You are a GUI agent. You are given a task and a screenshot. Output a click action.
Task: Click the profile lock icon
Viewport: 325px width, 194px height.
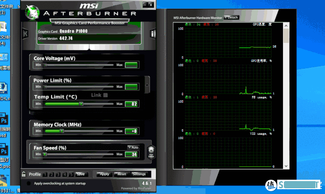click(23, 174)
